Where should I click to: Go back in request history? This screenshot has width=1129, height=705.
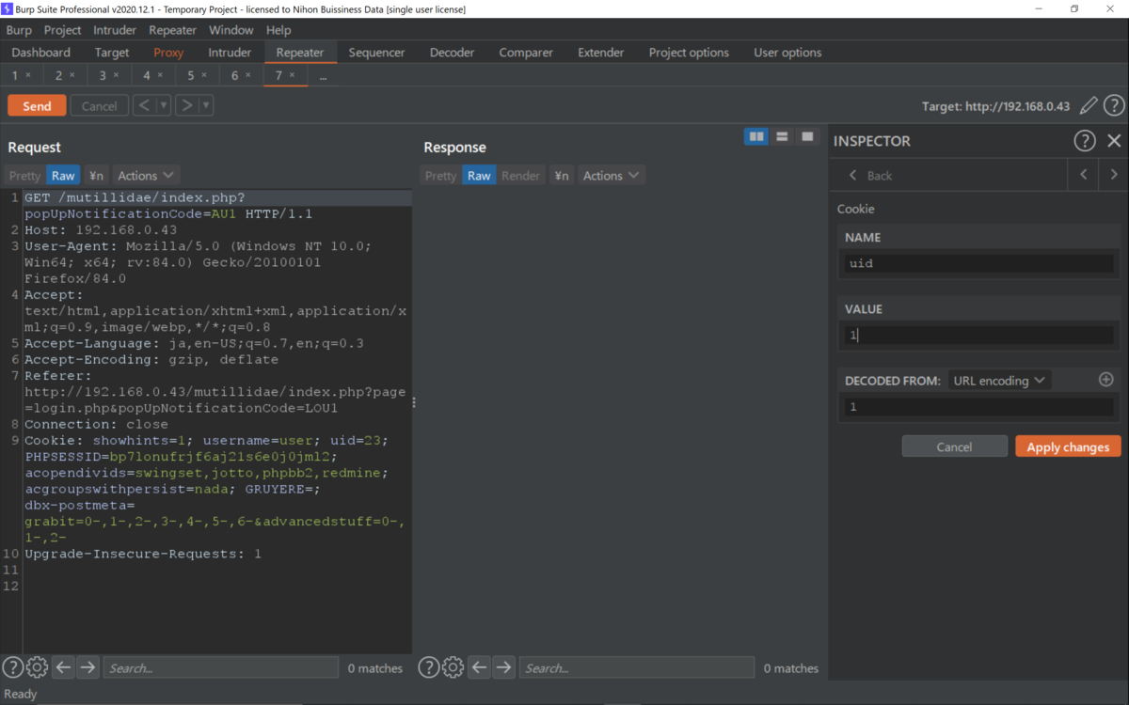point(144,105)
